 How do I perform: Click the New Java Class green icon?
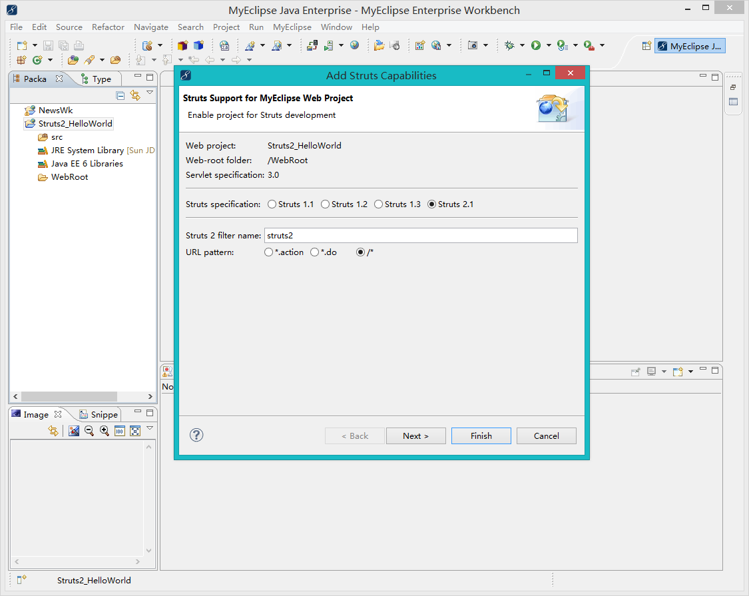point(37,60)
